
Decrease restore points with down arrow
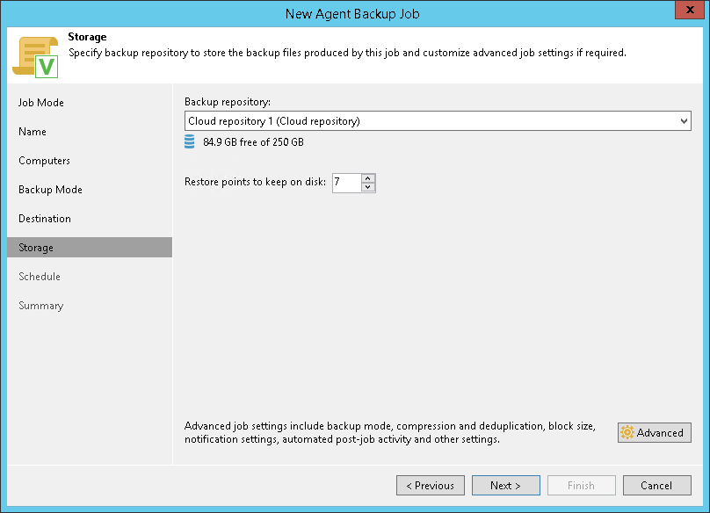coord(368,187)
